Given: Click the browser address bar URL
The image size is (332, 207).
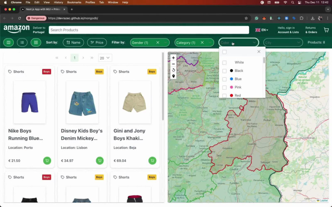Looking at the screenshot, I should click(73, 18).
